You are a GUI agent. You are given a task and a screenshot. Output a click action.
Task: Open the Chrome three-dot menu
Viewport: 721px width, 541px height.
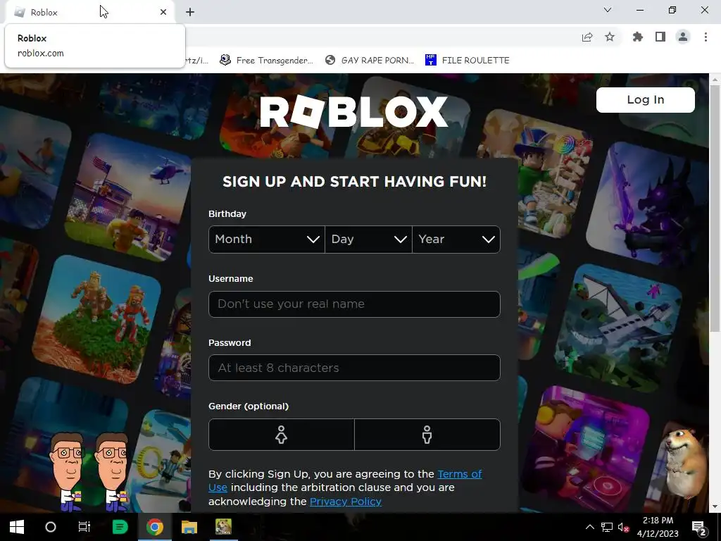(x=706, y=37)
